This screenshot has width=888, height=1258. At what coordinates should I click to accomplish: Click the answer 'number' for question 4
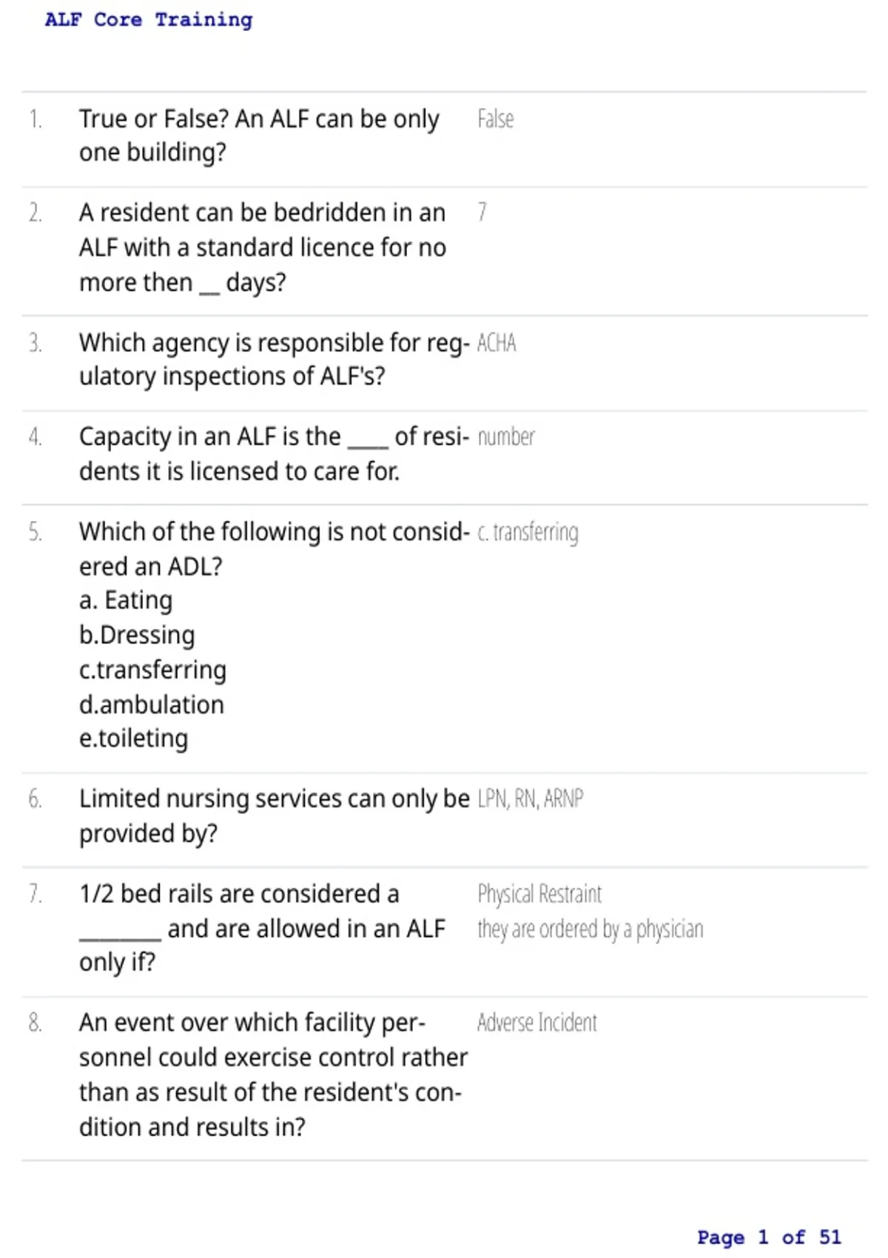point(506,437)
